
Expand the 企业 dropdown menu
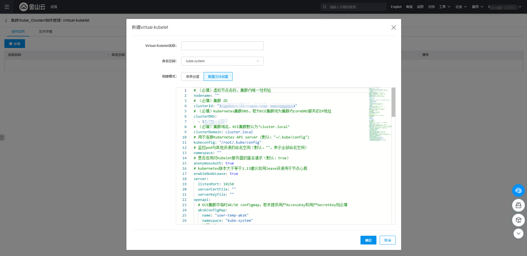[x=461, y=7]
